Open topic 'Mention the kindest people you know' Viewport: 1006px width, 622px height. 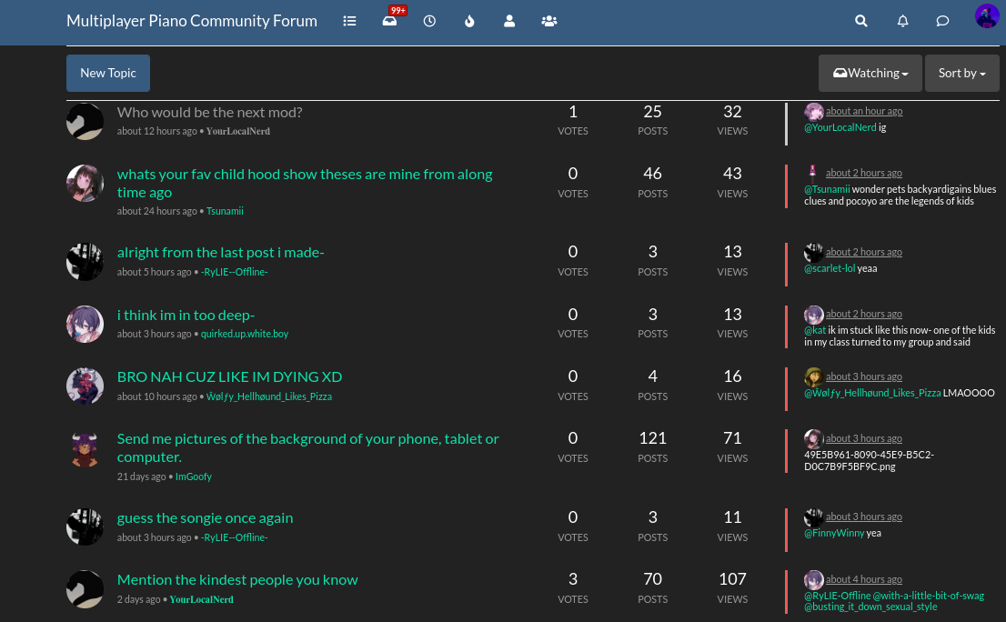pos(237,579)
